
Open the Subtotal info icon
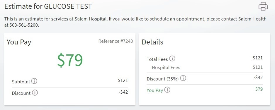pyautogui.click(x=34, y=81)
